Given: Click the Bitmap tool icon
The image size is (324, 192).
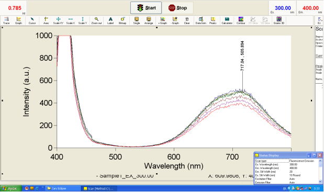Looking at the screenshot, I should click(122, 20).
